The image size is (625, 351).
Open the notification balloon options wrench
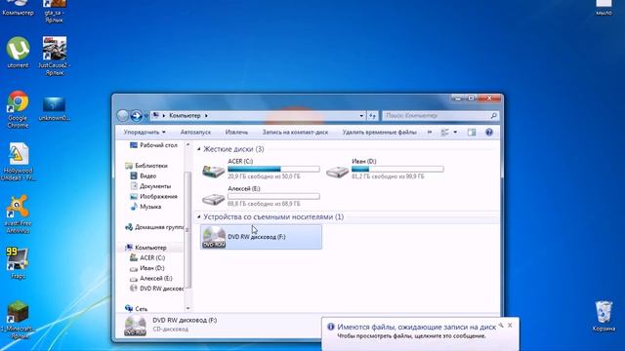pyautogui.click(x=501, y=325)
